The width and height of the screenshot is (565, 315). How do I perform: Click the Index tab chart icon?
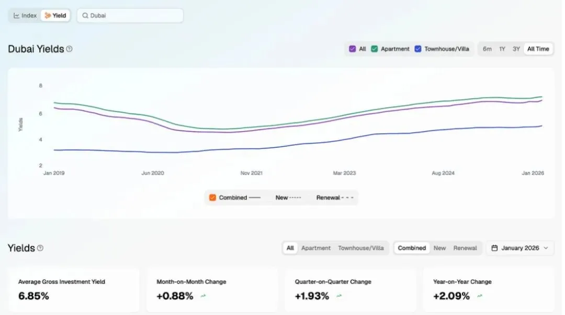tap(17, 16)
